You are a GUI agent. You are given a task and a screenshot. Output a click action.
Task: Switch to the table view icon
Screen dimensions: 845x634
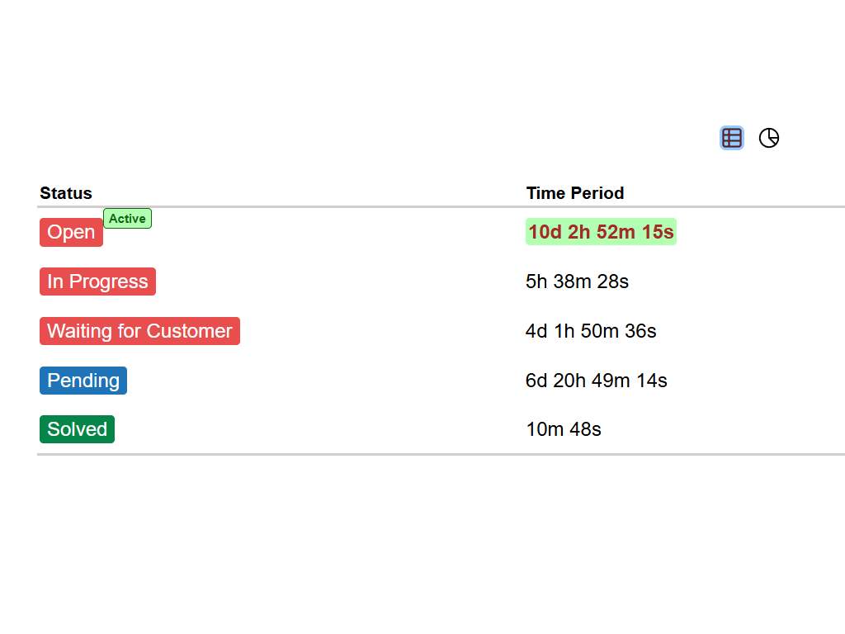[x=731, y=138]
